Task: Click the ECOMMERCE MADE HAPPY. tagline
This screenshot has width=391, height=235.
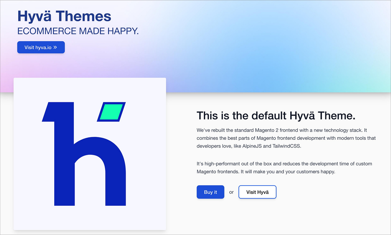Action: [x=78, y=31]
